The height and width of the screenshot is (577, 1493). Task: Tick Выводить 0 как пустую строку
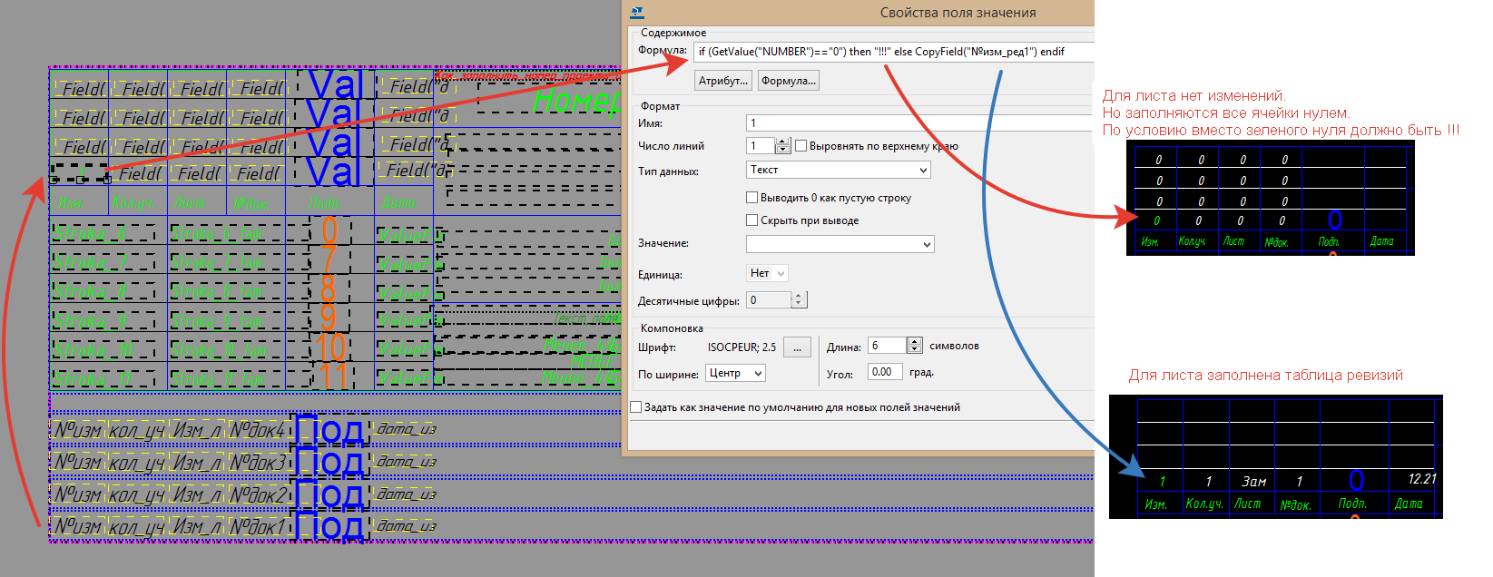(751, 198)
